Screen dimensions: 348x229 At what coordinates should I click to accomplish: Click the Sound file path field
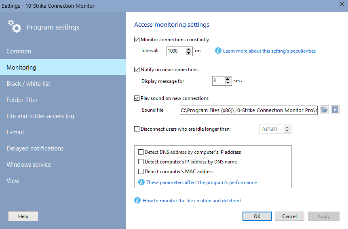tap(249, 110)
